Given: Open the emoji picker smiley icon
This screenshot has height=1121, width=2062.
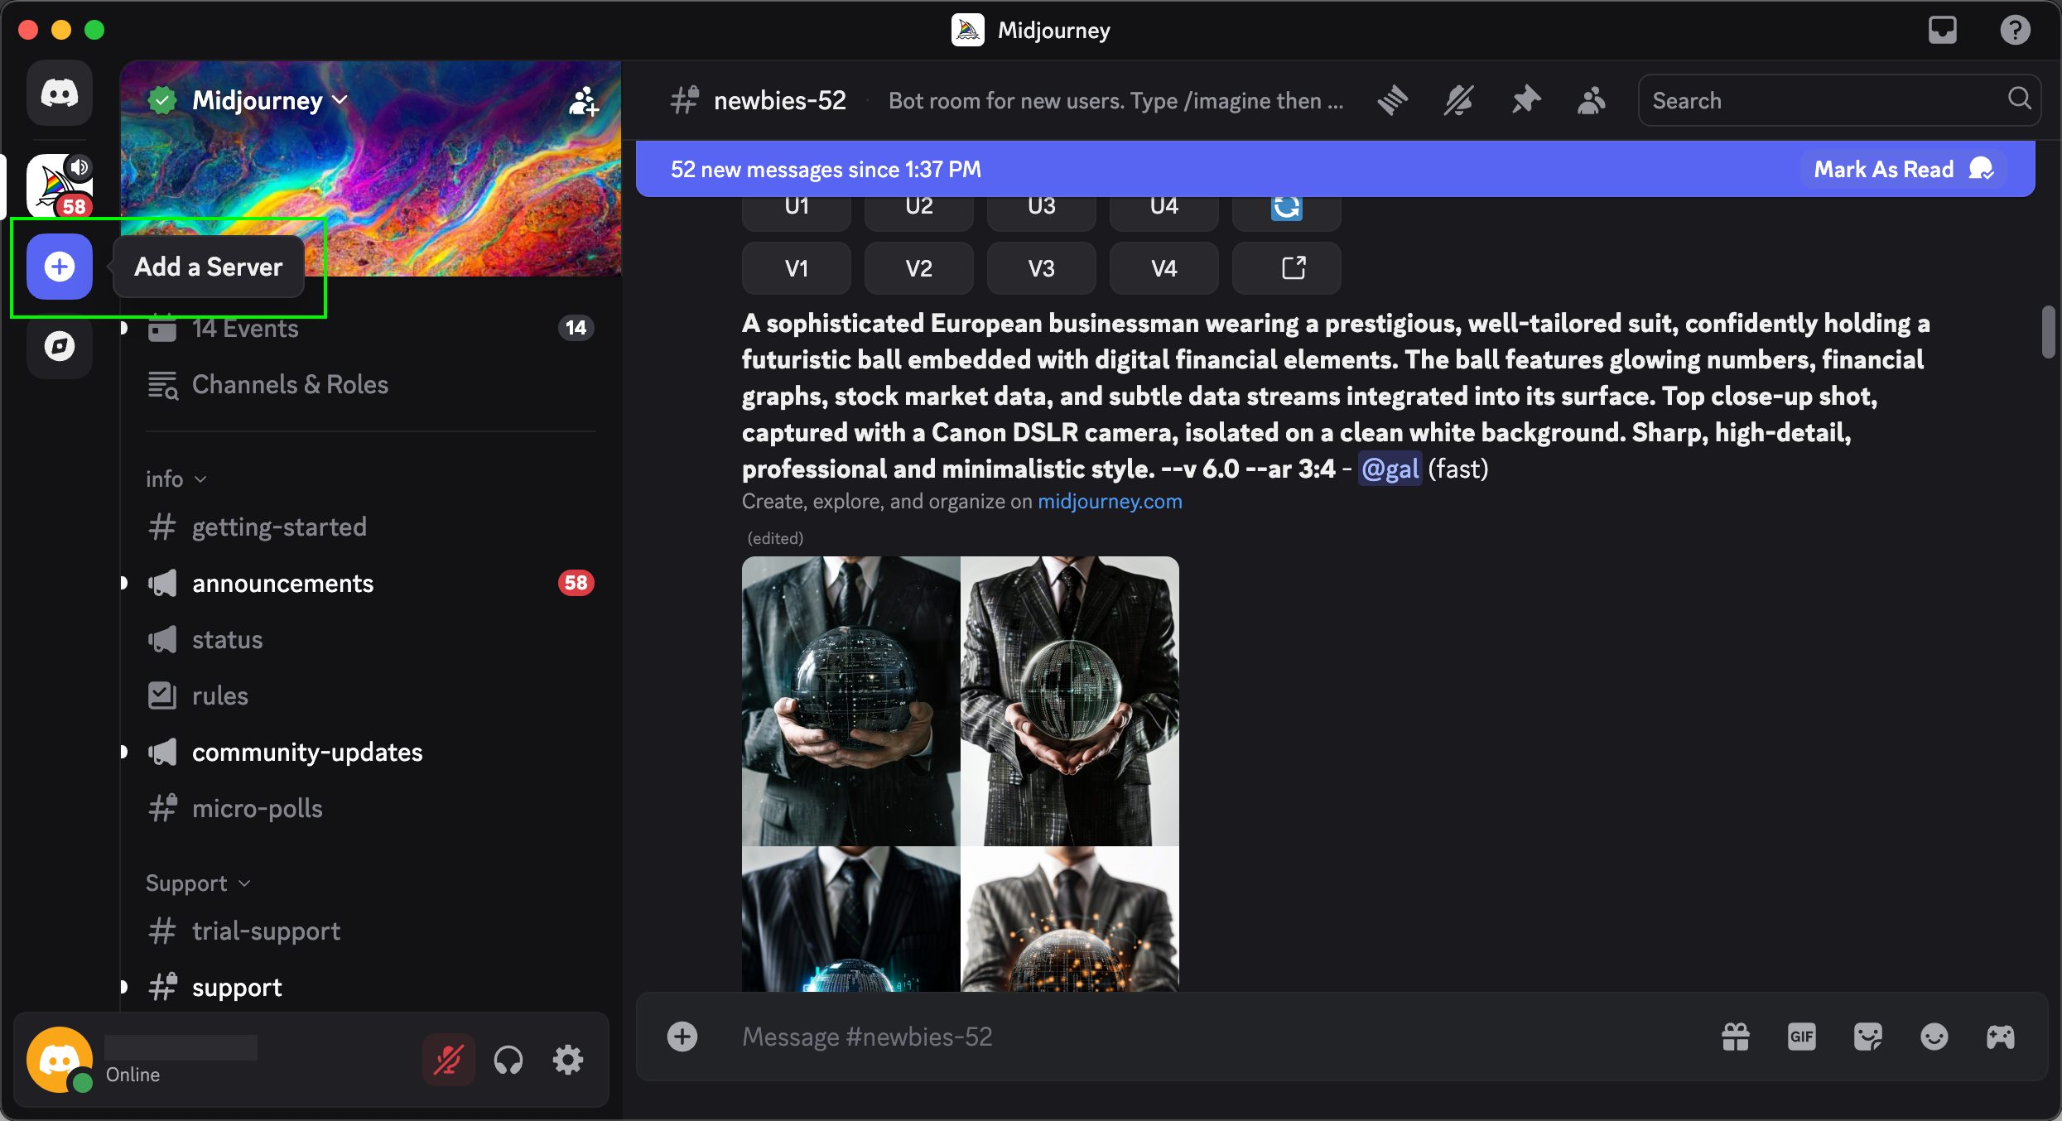Looking at the screenshot, I should pos(1934,1037).
